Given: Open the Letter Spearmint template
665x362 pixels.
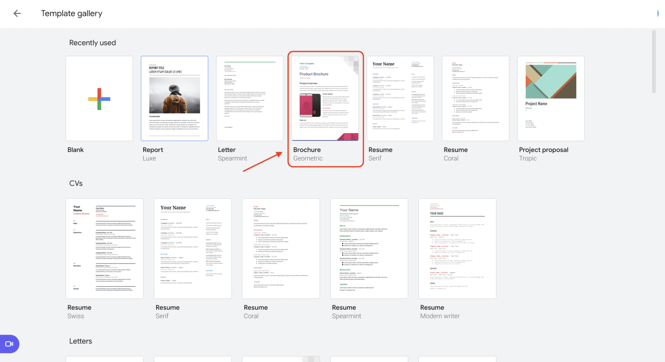Looking at the screenshot, I should (250, 98).
